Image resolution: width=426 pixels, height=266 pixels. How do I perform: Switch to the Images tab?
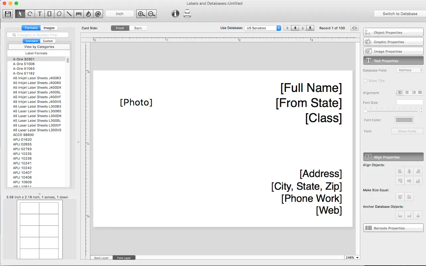[49, 28]
